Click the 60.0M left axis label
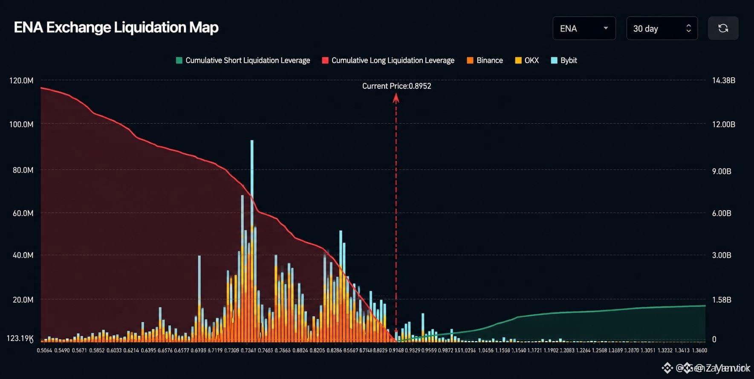The height and width of the screenshot is (379, 754). pos(23,213)
